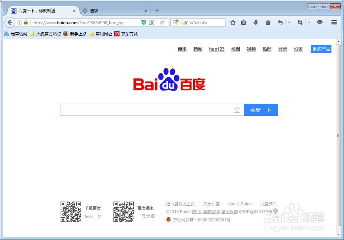This screenshot has height=240, width=344.
Task: Click the green shield icon in address bar
Action: click(144, 22)
